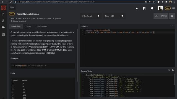Open the author jhoffner profile link
Screen dimensions: 177x99
[x=57, y=18]
